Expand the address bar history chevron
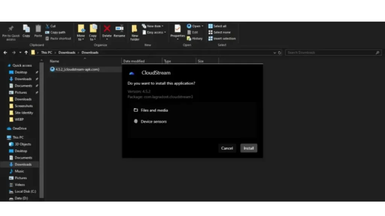This screenshot has height=216, width=385. (x=274, y=52)
